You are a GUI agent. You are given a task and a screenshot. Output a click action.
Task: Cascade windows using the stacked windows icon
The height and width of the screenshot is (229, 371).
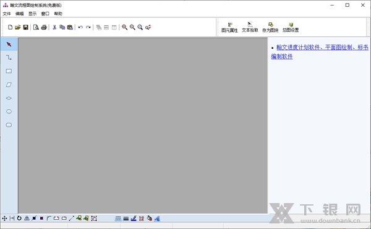tap(99, 27)
